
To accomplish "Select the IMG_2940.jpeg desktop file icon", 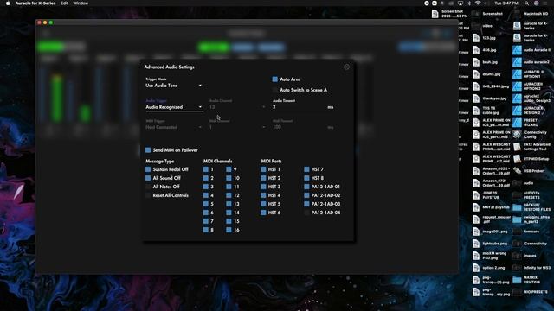I will tap(476, 86).
